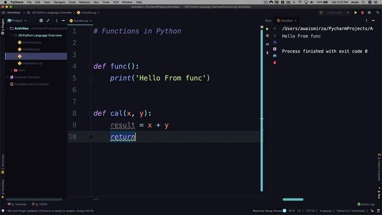Click Activities in the breadcrumb bar

coord(14,13)
